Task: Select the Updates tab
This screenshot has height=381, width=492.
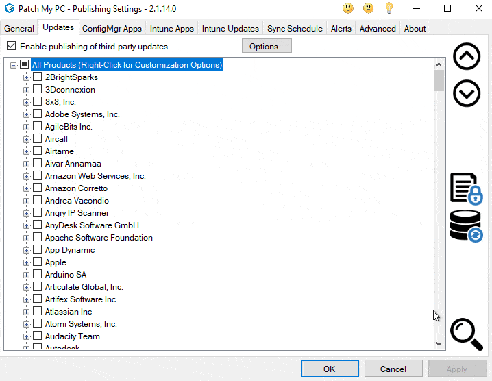Action: click(x=58, y=27)
